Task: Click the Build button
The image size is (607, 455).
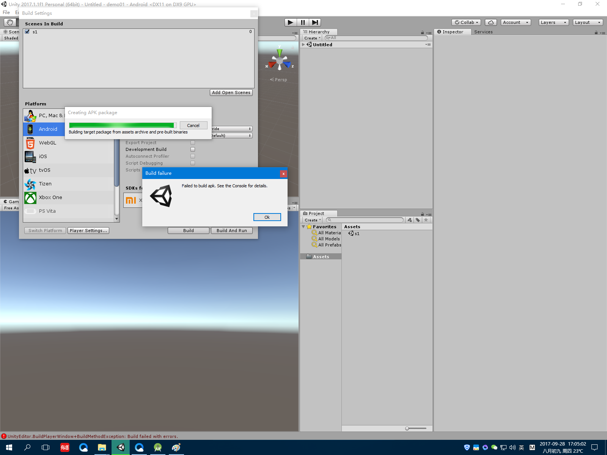Action: point(189,231)
